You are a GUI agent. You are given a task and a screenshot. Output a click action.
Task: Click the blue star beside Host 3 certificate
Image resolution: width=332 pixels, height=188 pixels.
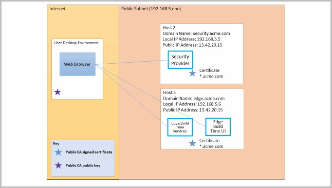pyautogui.click(x=192, y=143)
